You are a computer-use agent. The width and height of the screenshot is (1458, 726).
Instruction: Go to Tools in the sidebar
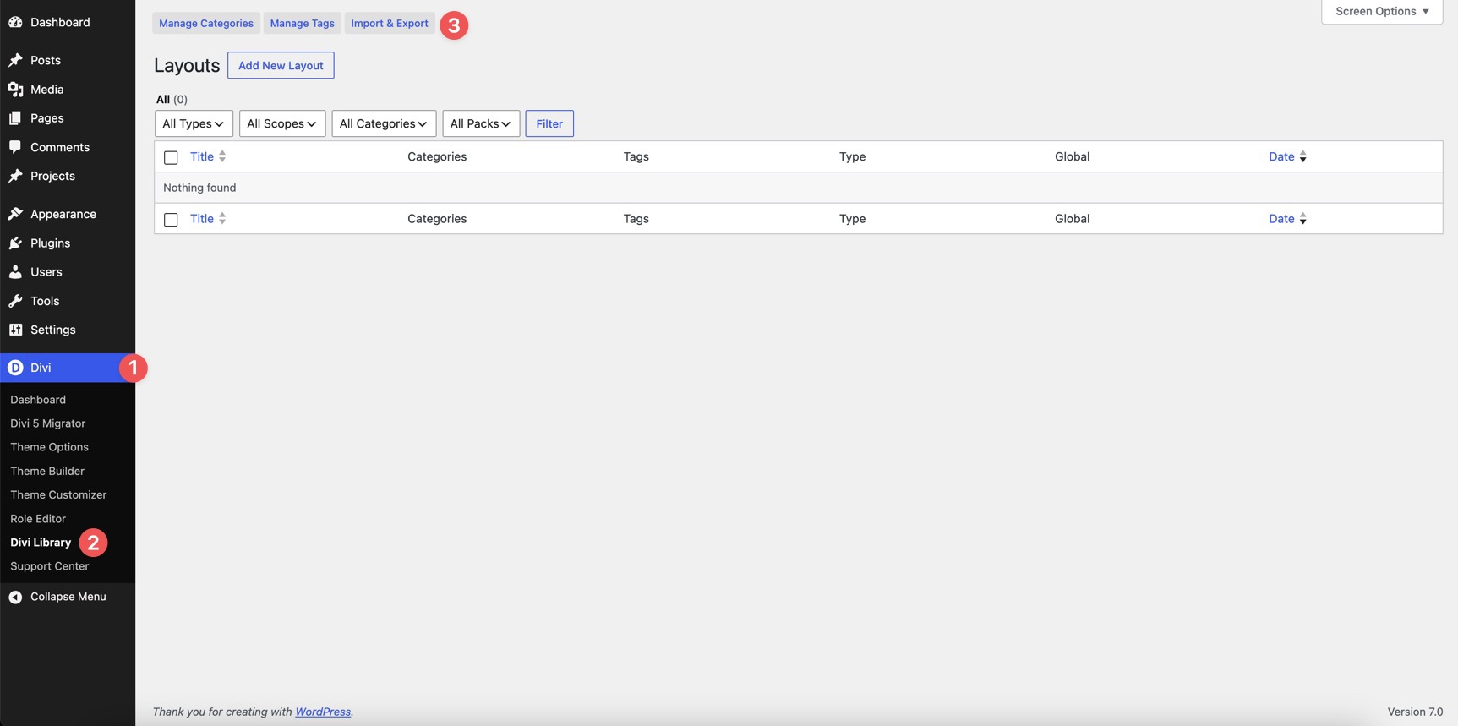[45, 301]
